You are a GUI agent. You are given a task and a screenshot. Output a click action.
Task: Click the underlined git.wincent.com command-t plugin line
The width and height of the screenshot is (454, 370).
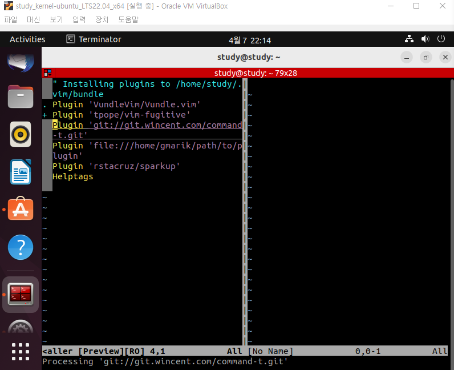[147, 130]
